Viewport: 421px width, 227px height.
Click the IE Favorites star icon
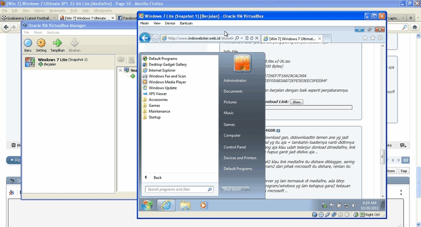coord(373,38)
